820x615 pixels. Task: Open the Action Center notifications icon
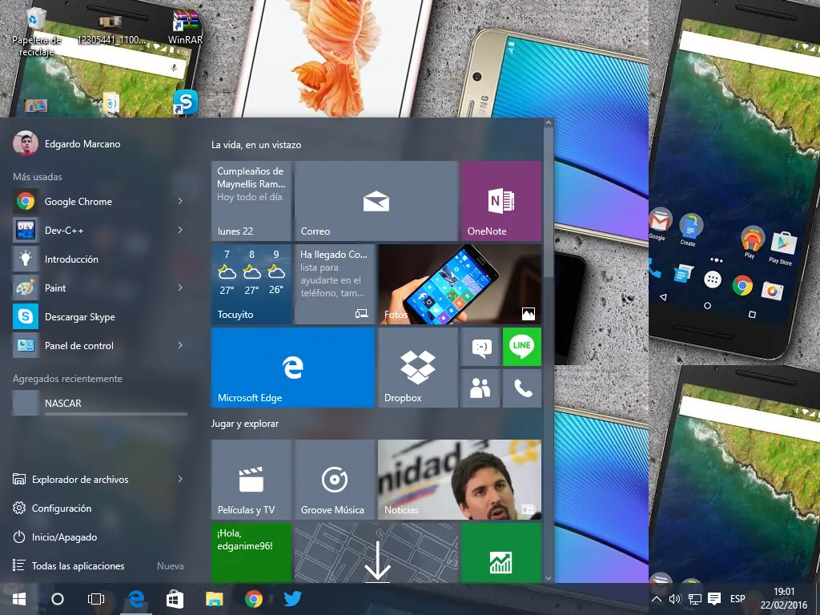coord(714,599)
